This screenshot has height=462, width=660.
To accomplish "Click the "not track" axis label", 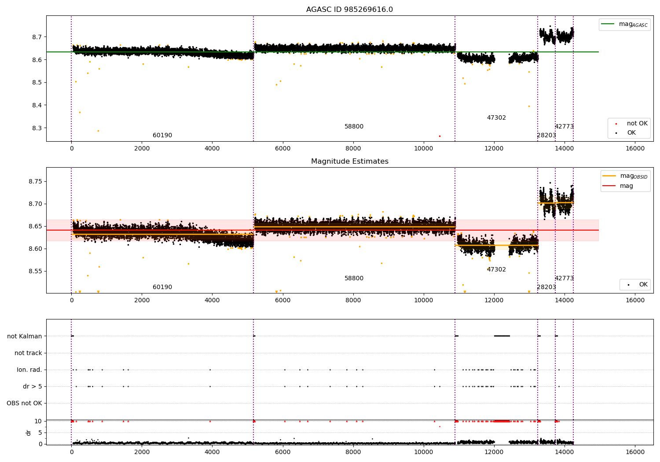I will click(28, 353).
